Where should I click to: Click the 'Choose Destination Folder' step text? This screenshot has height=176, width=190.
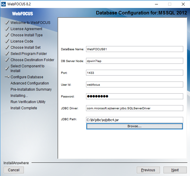click(32, 60)
